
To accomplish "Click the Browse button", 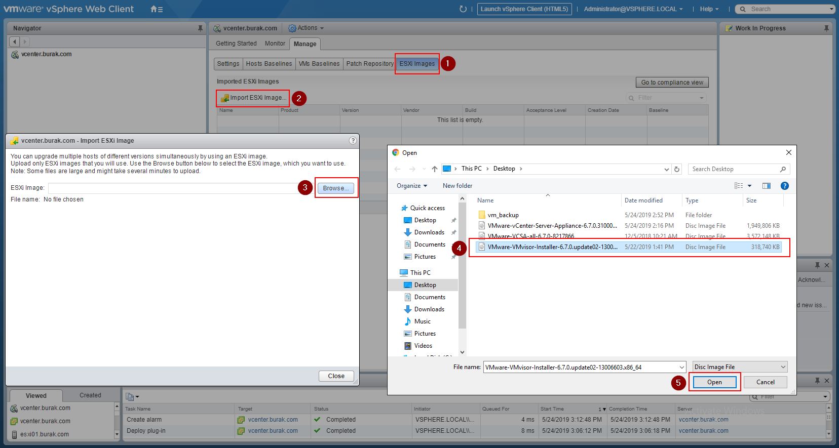I will [x=336, y=188].
